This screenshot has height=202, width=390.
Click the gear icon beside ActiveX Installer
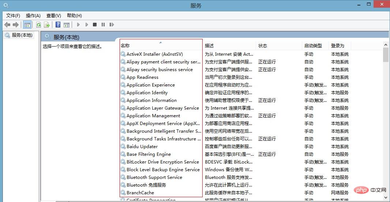pyautogui.click(x=123, y=54)
